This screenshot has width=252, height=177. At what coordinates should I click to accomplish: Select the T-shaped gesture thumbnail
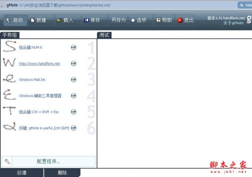10,110
